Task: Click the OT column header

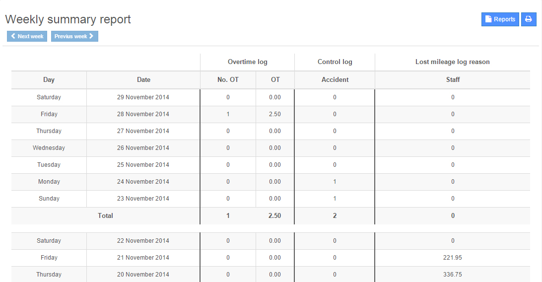Action: pos(275,79)
